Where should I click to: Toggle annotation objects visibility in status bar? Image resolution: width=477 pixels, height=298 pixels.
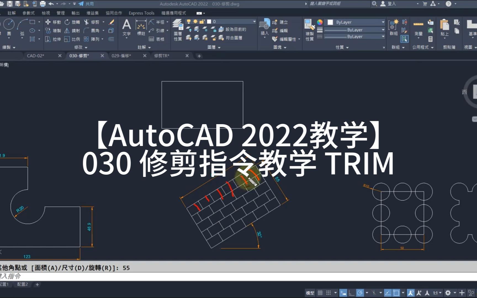tap(411, 293)
